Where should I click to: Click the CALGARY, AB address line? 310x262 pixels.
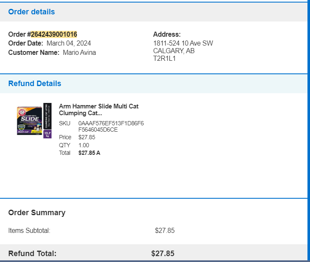[x=174, y=51]
